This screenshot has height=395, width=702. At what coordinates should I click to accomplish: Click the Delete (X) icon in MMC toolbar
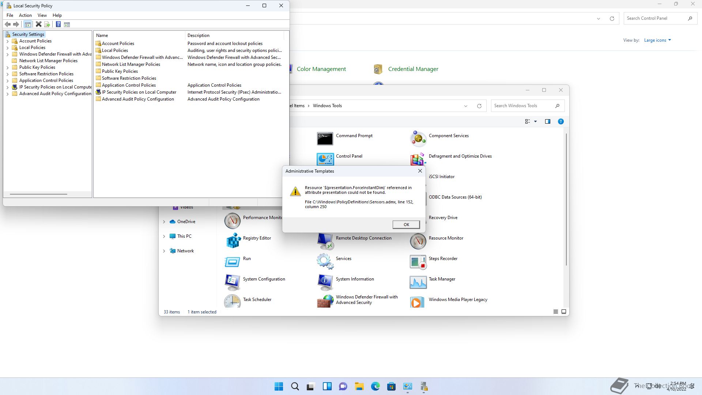(x=39, y=24)
